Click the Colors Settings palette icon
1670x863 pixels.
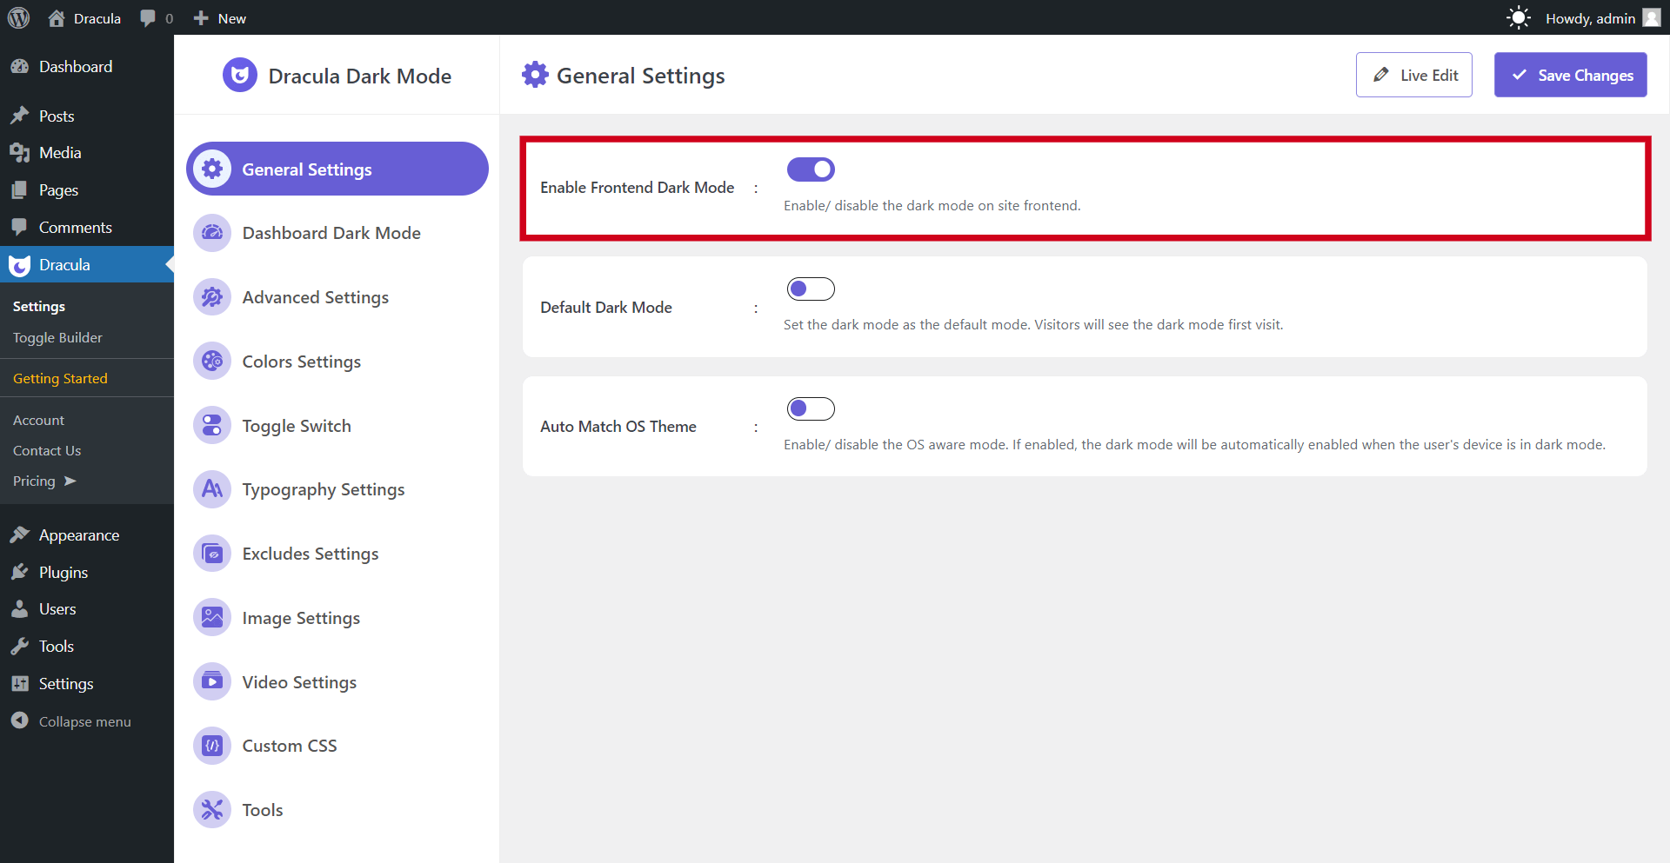click(212, 362)
